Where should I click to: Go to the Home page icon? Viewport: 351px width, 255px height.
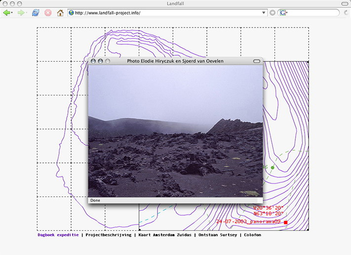[60, 13]
